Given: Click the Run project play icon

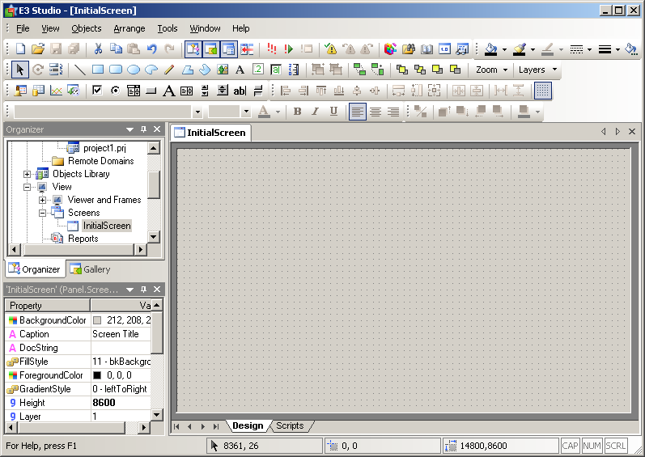Looking at the screenshot, I should click(x=288, y=49).
